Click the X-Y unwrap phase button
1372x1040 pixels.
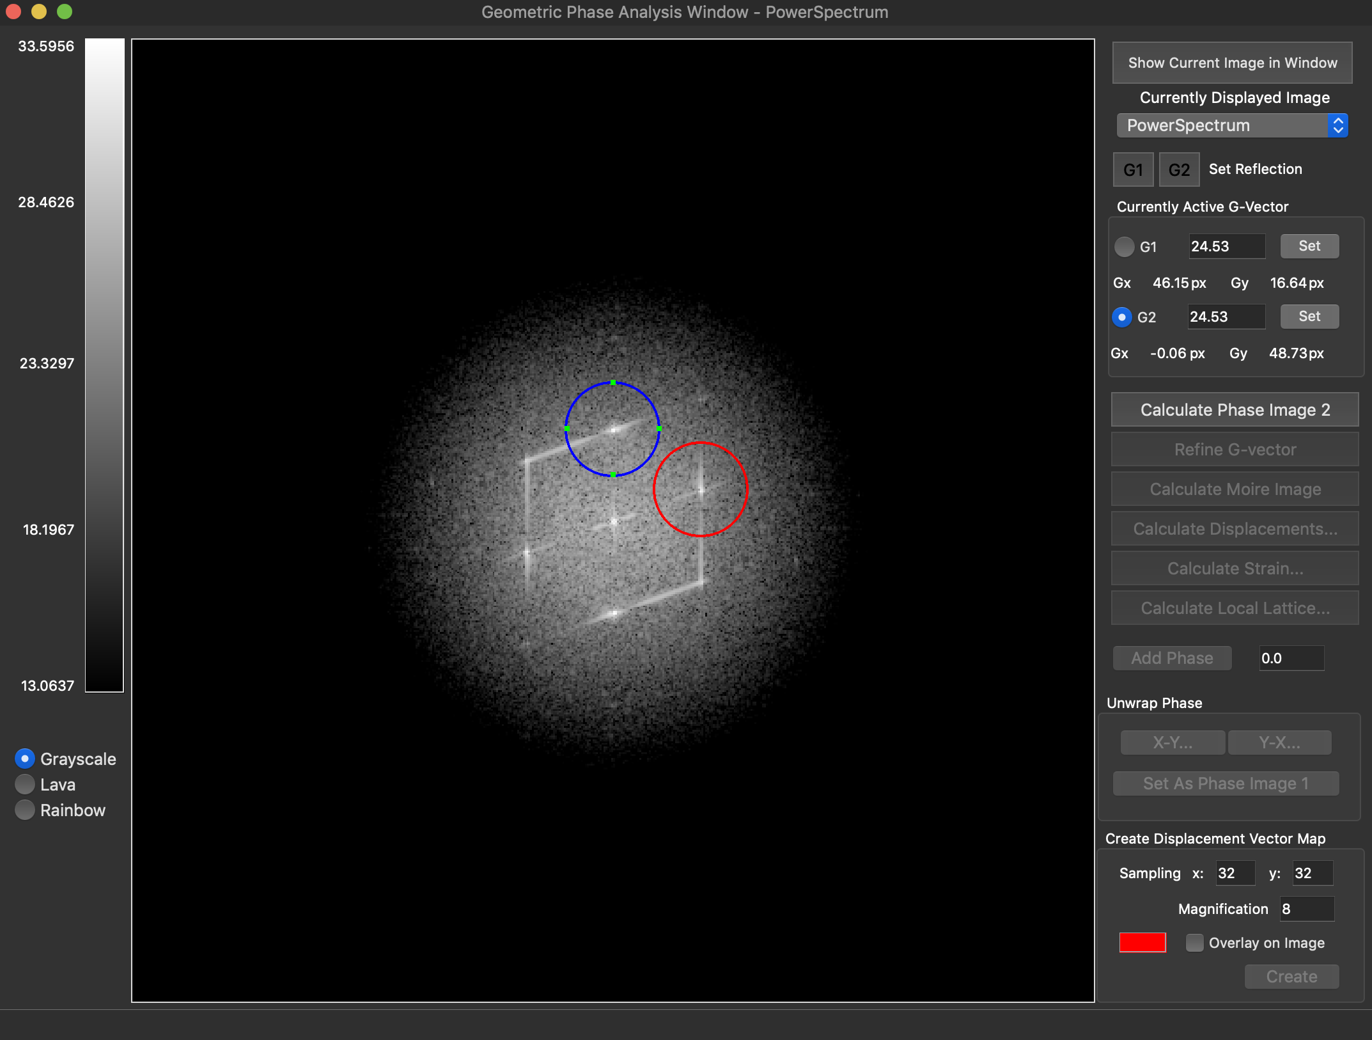pyautogui.click(x=1173, y=743)
